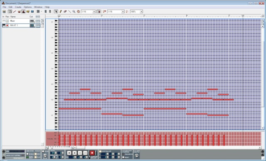Viewport: 266px width, 161px height.
Task: Select the Pencil tool in toolbar
Action: [x=61, y=11]
